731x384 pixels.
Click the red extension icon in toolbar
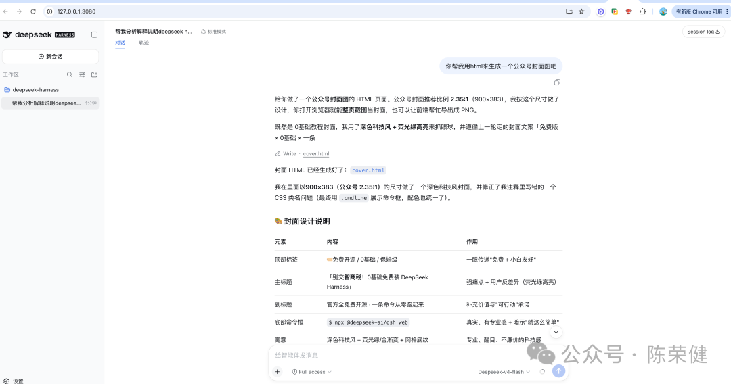[628, 11]
